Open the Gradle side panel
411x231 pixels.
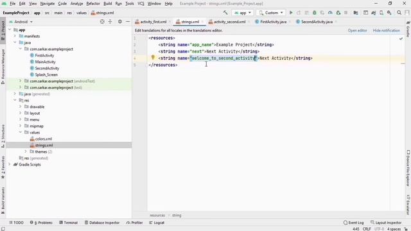408,29
